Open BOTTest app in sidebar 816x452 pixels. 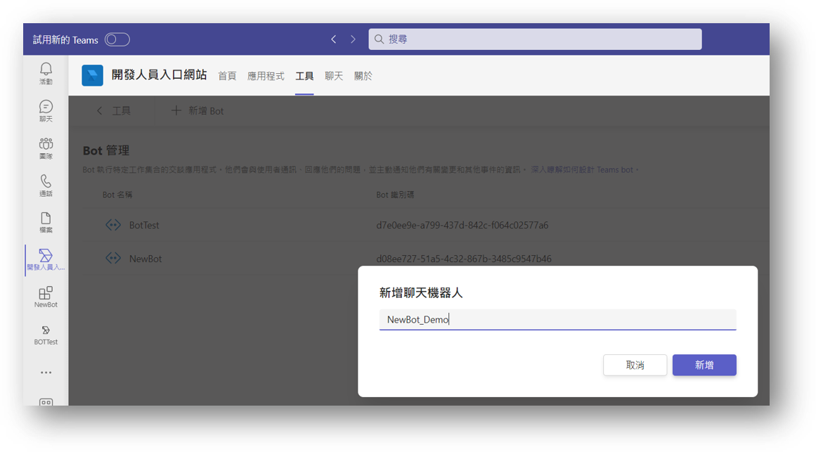click(46, 335)
